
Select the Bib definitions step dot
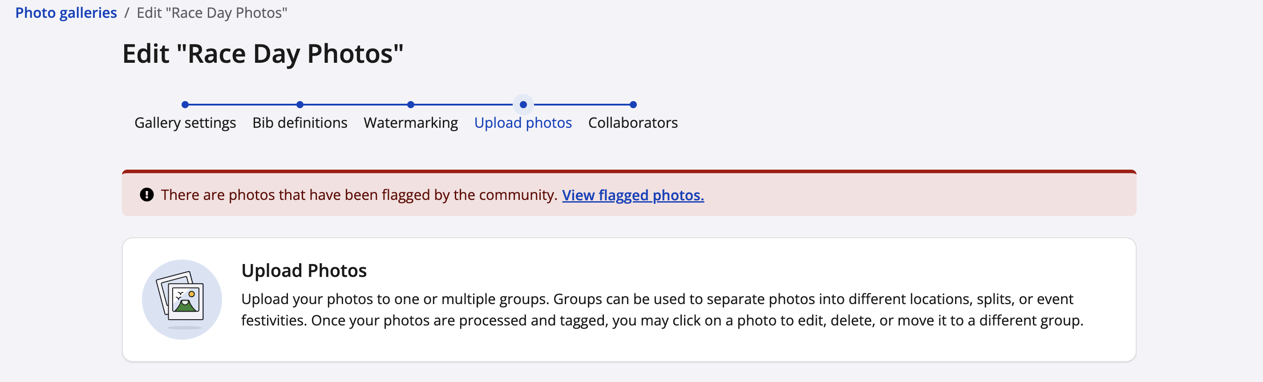coord(300,105)
